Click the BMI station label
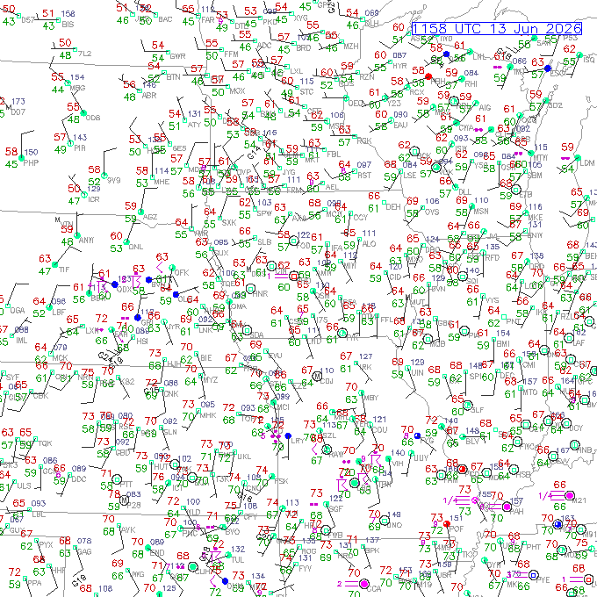597x597 pixels. [x=503, y=344]
